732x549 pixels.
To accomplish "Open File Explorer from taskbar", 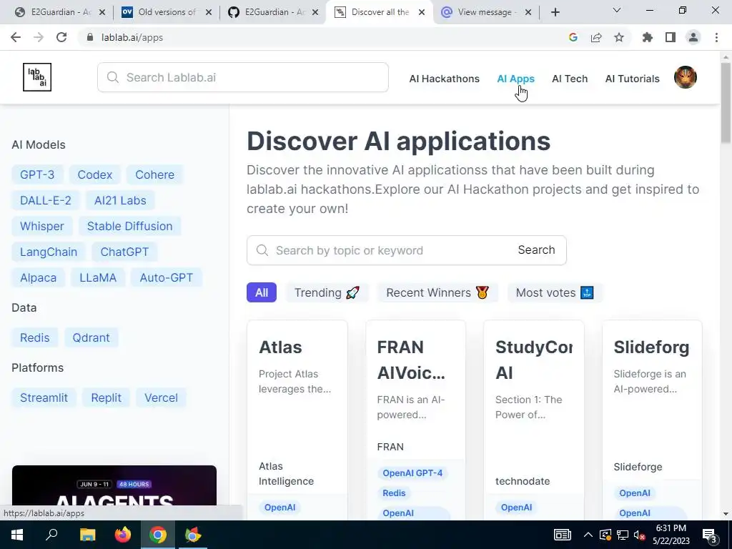I will [x=87, y=535].
